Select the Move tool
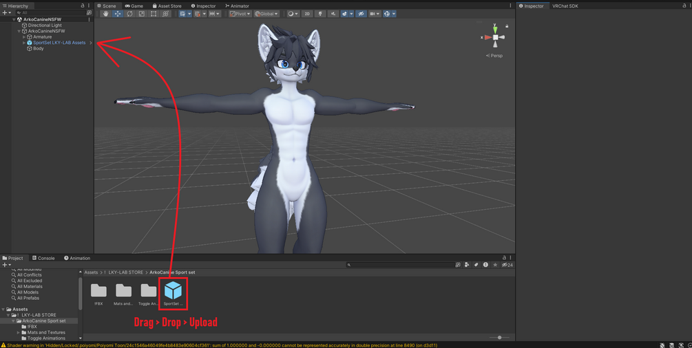Viewport: 692px width, 348px height. coord(117,14)
